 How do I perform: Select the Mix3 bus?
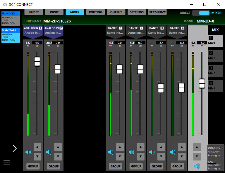(x=215, y=71)
